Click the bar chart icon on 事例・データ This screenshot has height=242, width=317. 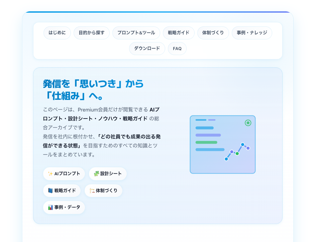[50, 207]
